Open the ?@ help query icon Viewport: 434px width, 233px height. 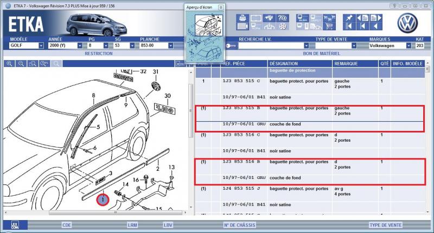point(283,18)
